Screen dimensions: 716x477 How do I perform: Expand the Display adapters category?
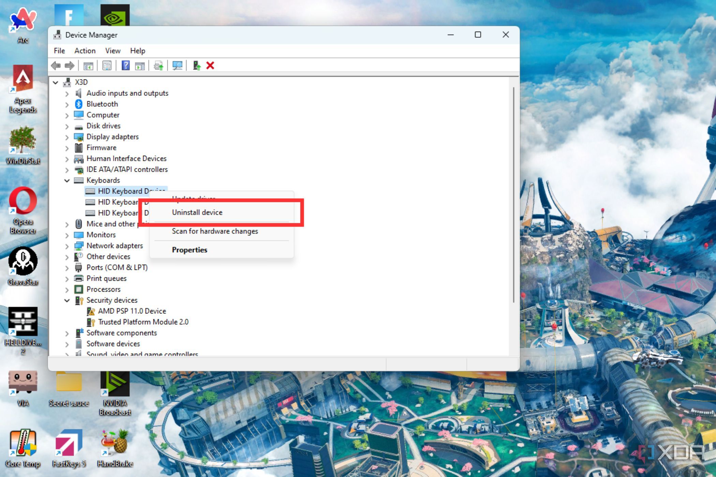(67, 137)
